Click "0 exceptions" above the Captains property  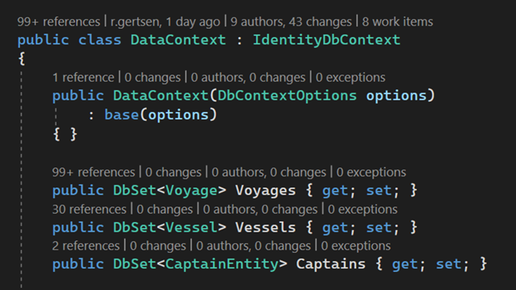[x=356, y=246]
